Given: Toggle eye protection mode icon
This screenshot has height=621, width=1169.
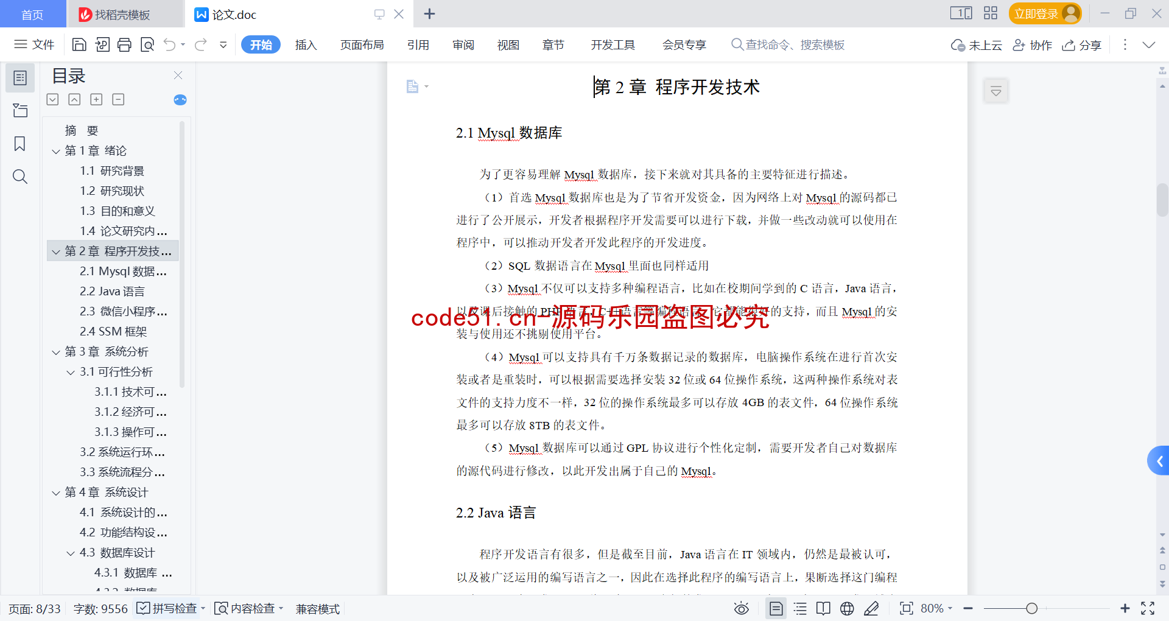Looking at the screenshot, I should [x=741, y=608].
